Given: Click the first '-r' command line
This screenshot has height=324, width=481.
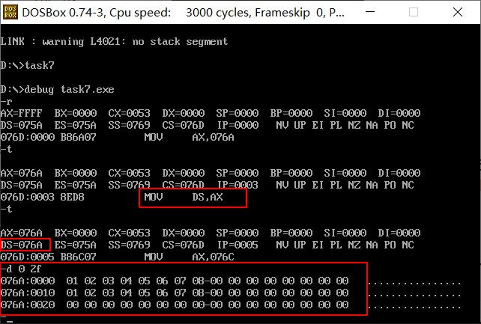Looking at the screenshot, I should click(x=6, y=102).
